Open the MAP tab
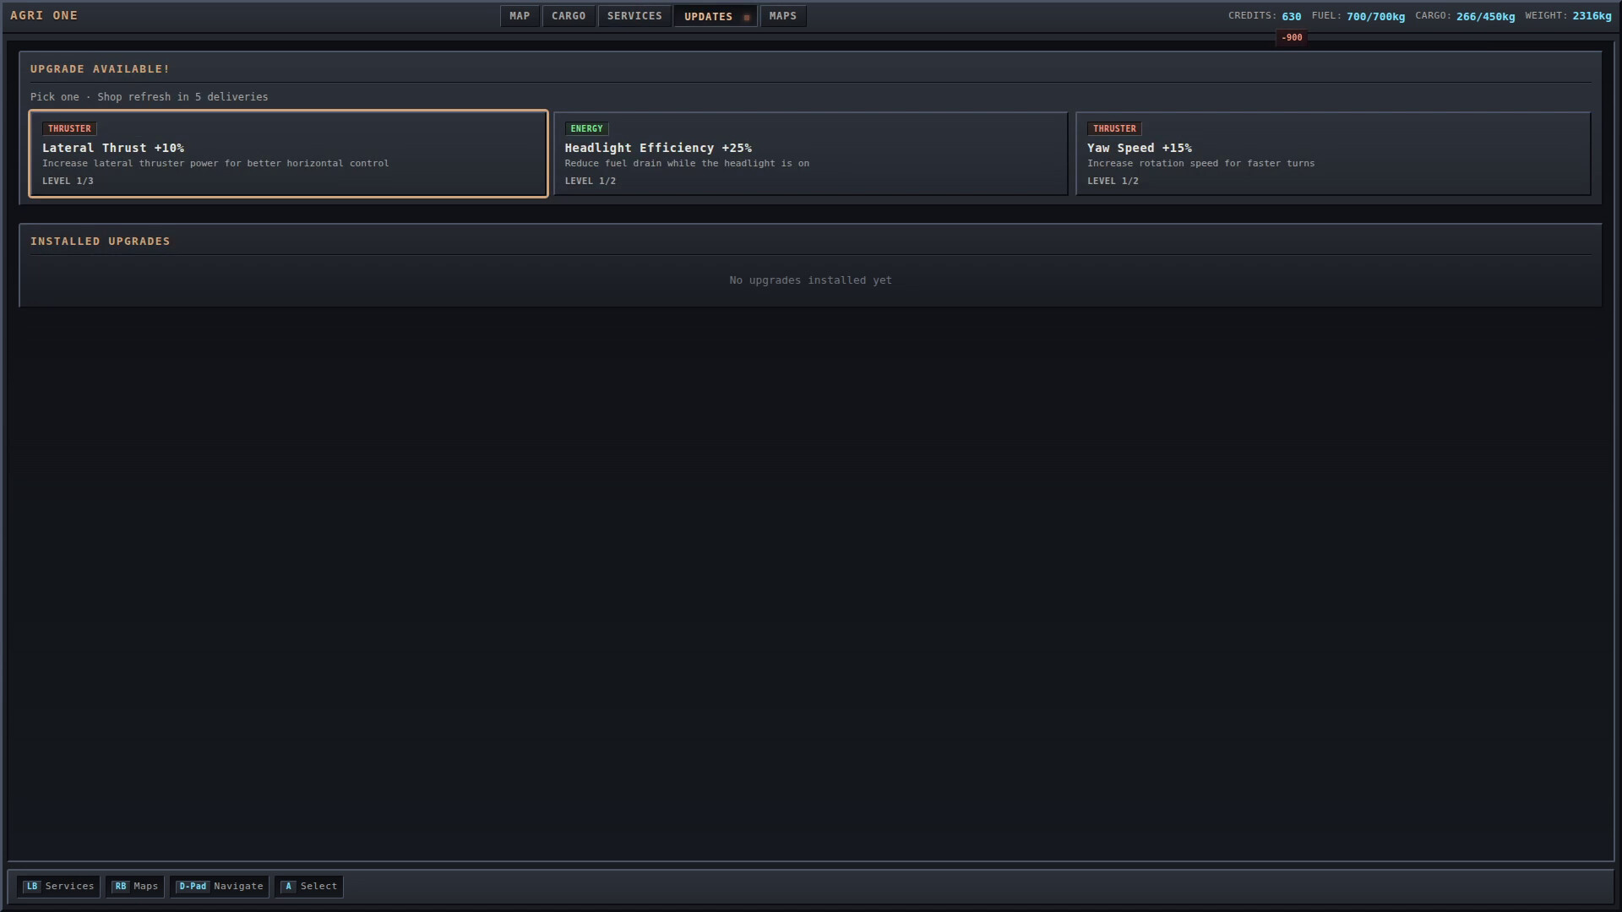The width and height of the screenshot is (1622, 912). tap(519, 15)
